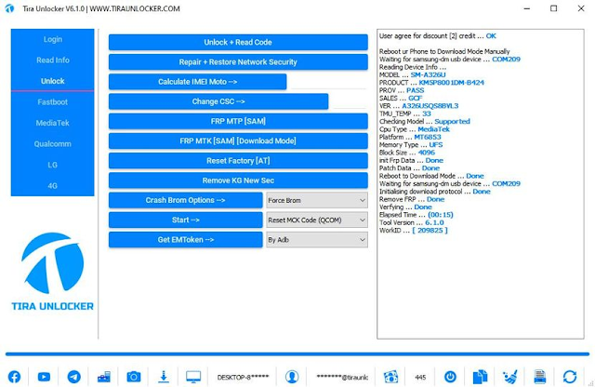Click the power logout icon
595x387 pixels.
click(450, 377)
